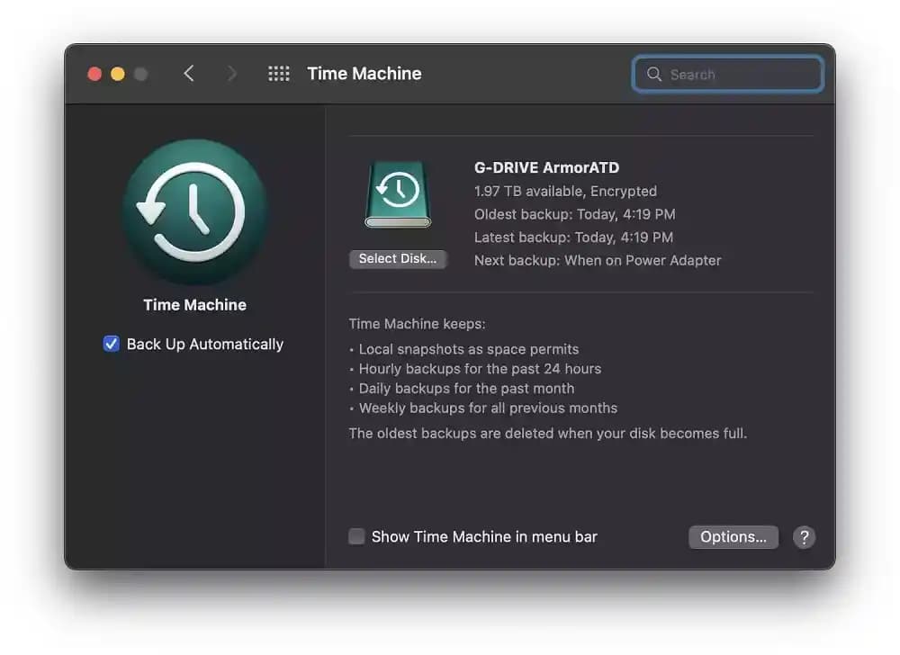This screenshot has width=900, height=655.
Task: Click the help question mark icon
Action: coord(804,536)
